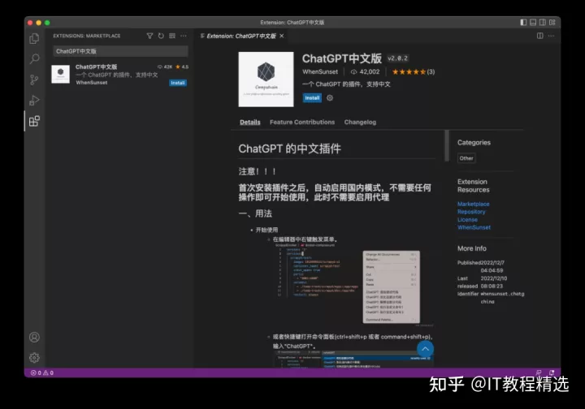The width and height of the screenshot is (585, 409).
Task: Toggle the bottom panel layout icon
Action: (x=533, y=23)
